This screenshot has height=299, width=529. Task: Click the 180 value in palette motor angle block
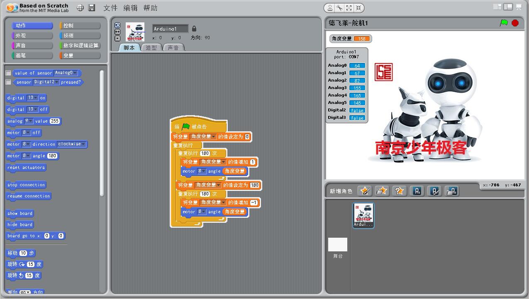(52, 156)
